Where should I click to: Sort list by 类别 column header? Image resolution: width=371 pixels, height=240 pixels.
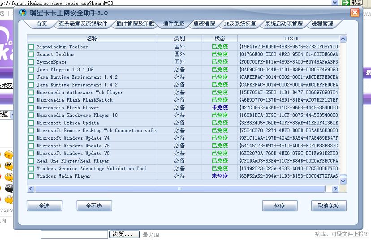tap(179, 39)
